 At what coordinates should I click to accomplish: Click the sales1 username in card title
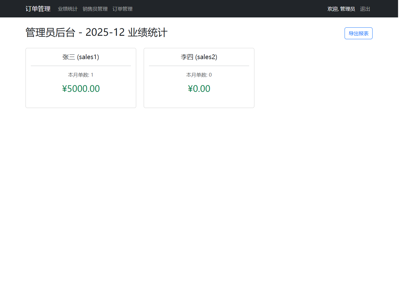(88, 57)
